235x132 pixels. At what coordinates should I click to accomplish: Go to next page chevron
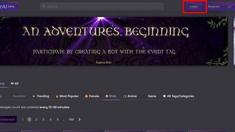pyautogui.click(x=80, y=120)
